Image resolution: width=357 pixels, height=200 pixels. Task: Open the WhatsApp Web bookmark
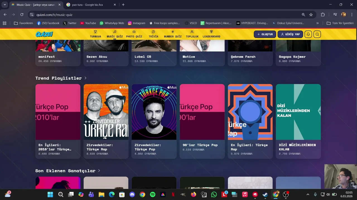(x=112, y=23)
